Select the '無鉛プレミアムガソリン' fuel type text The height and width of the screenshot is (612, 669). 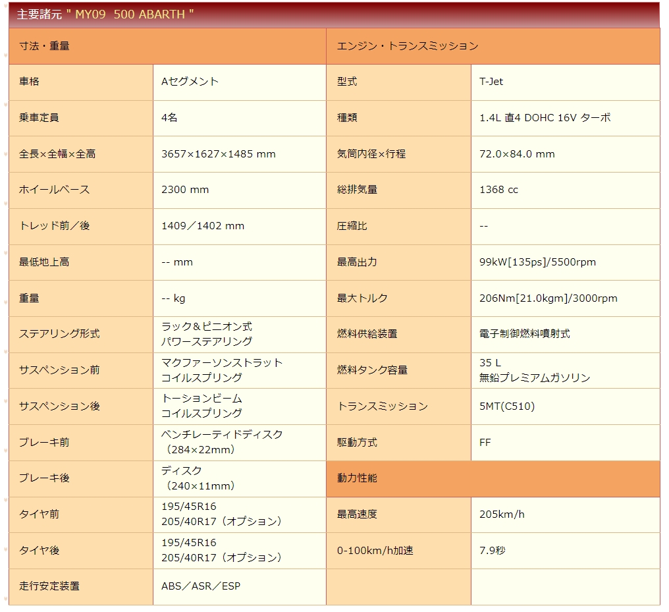(x=535, y=377)
